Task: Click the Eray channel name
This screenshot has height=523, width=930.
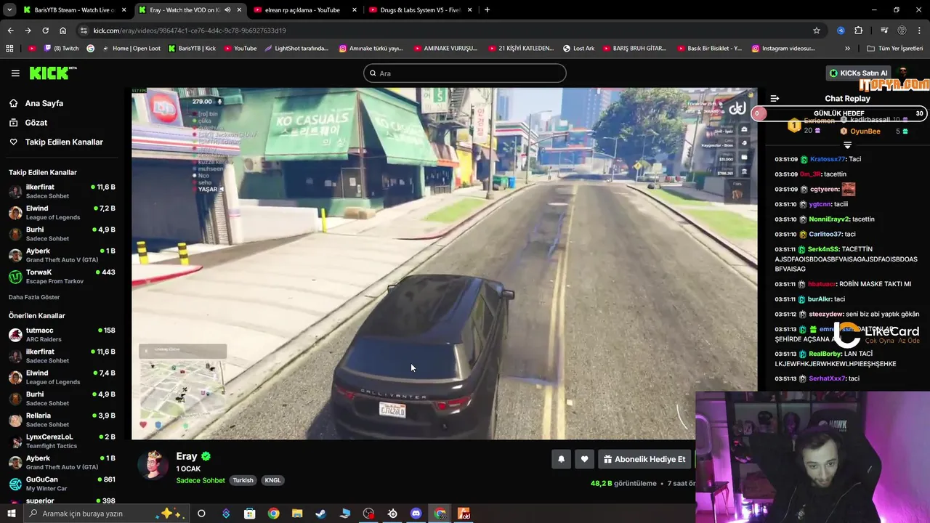Action: point(187,456)
